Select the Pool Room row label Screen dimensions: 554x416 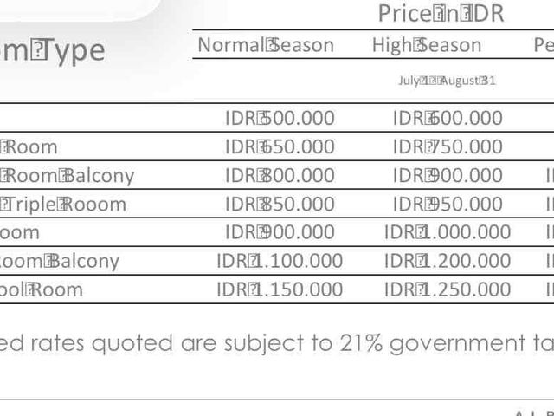(x=42, y=289)
